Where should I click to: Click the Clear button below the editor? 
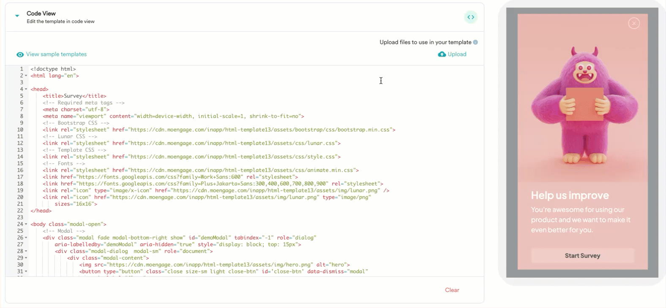click(452, 290)
